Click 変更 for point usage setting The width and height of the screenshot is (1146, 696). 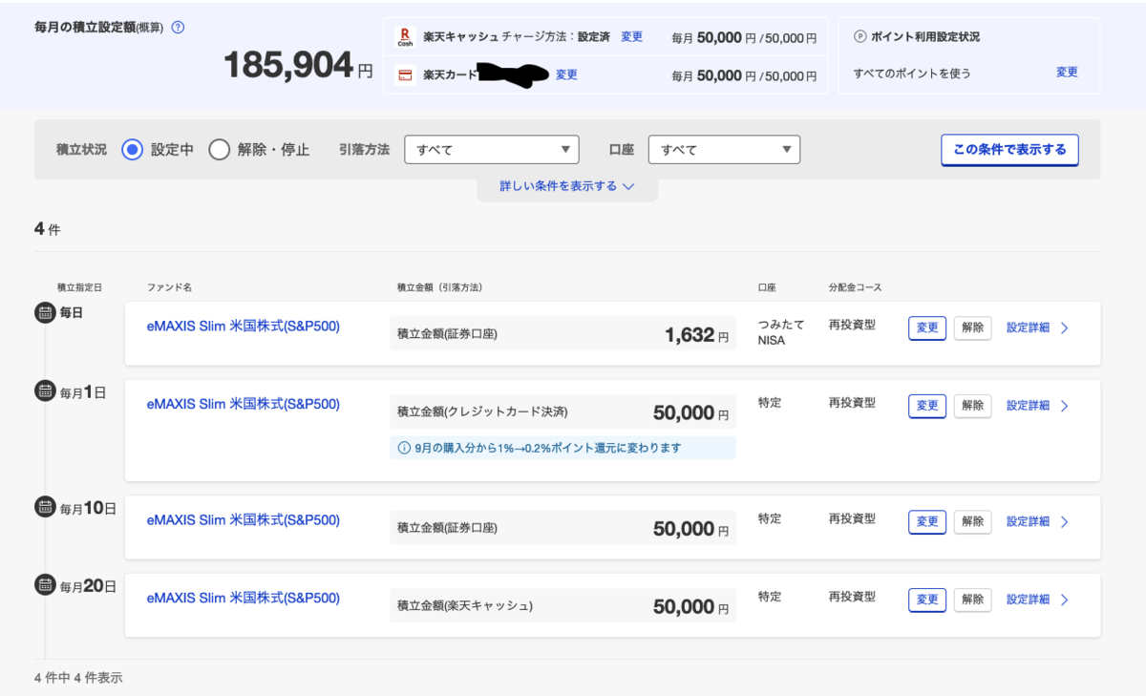(1067, 72)
